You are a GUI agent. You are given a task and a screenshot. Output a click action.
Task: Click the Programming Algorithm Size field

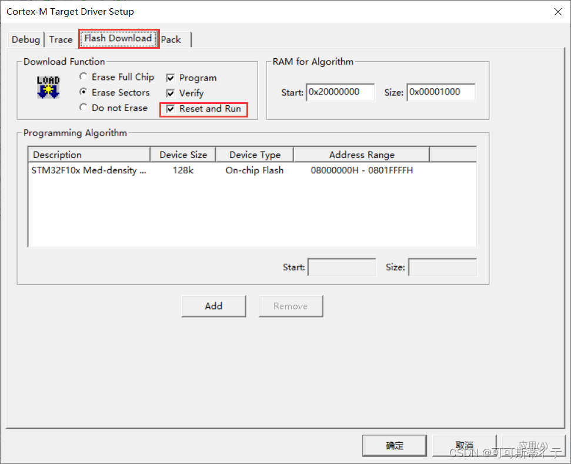point(442,267)
